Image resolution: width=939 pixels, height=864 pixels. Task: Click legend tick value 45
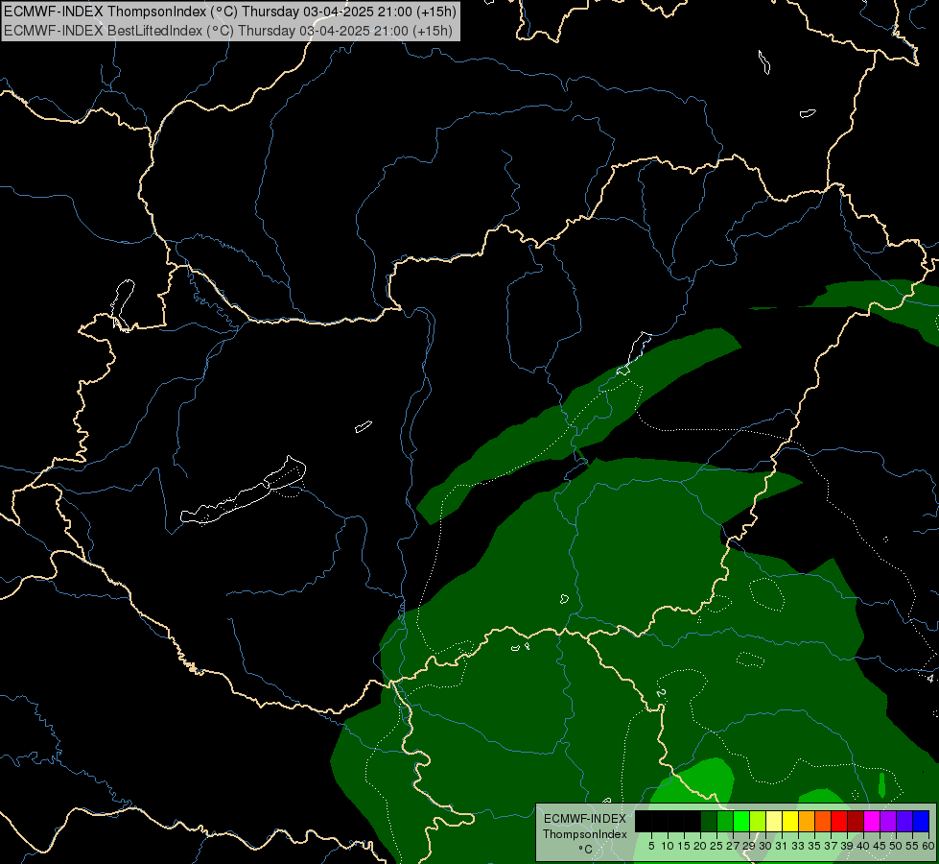point(880,846)
